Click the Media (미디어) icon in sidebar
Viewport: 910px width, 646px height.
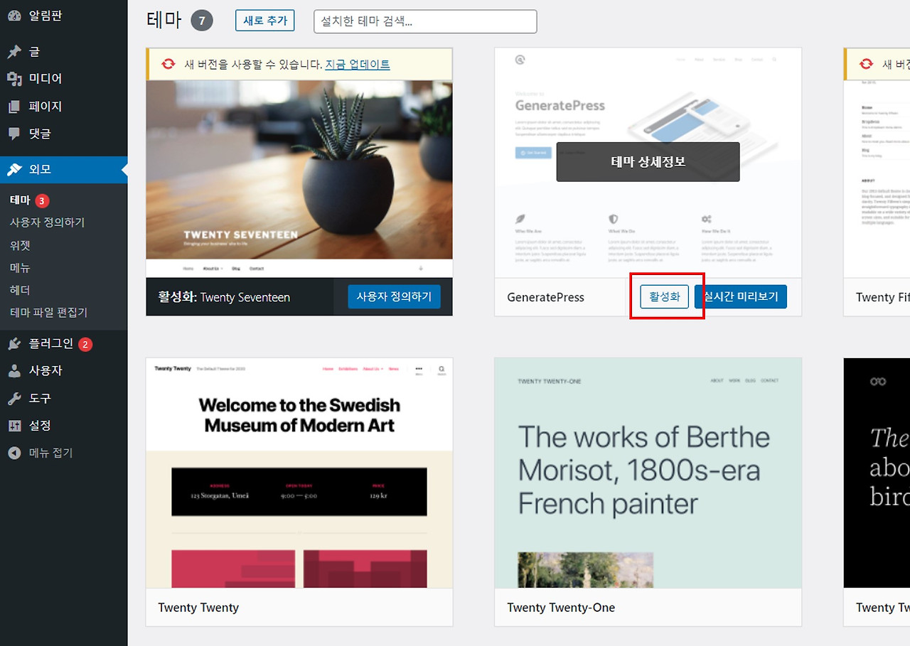pyautogui.click(x=14, y=79)
